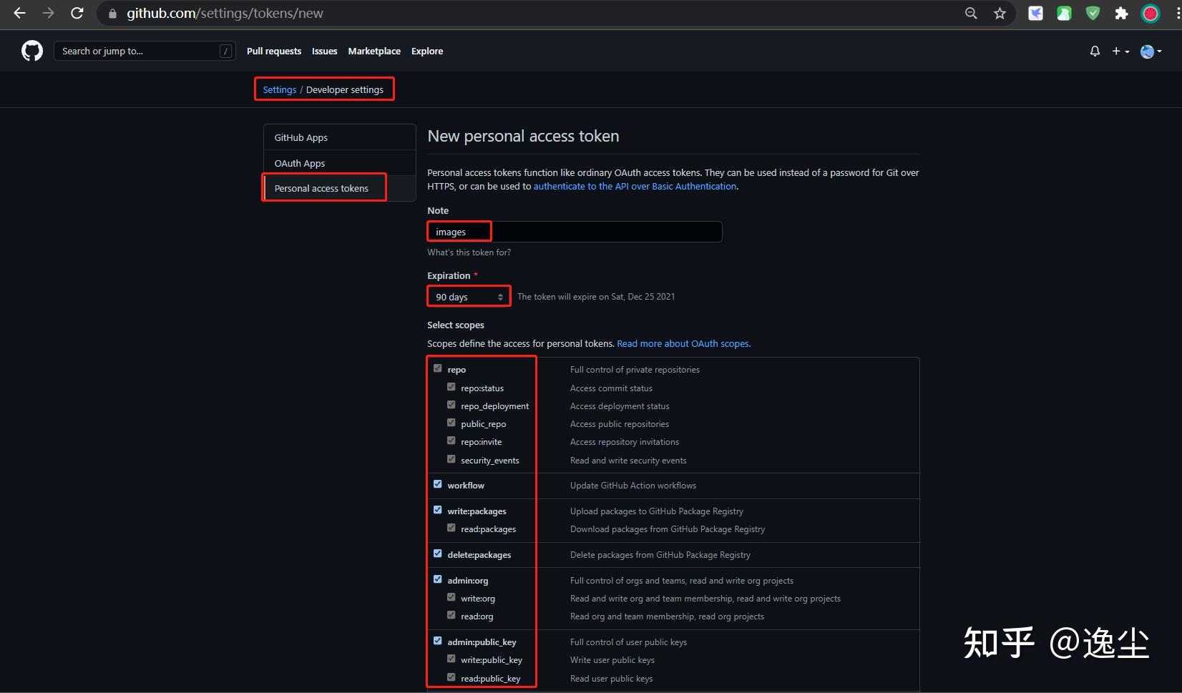Uncheck the write:packages scope
The image size is (1182, 693).
click(x=438, y=510)
